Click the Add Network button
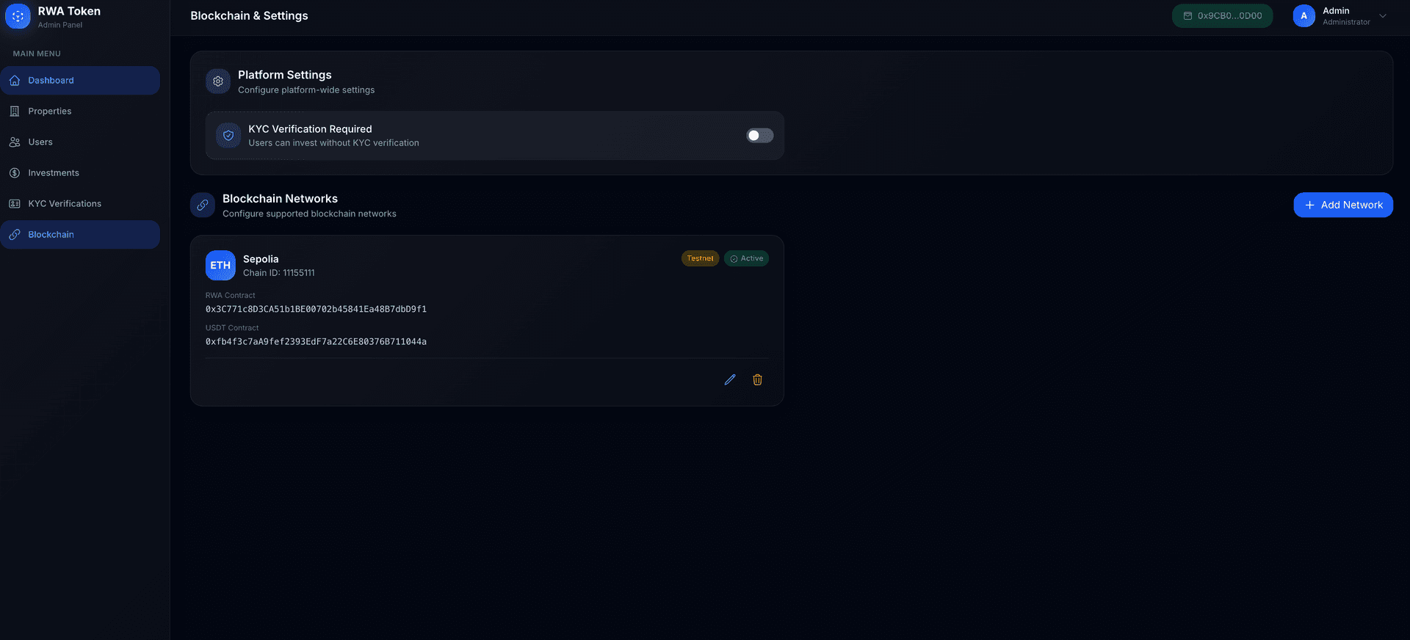 point(1342,205)
